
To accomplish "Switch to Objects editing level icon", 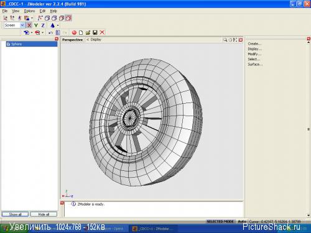I will 27,18.
